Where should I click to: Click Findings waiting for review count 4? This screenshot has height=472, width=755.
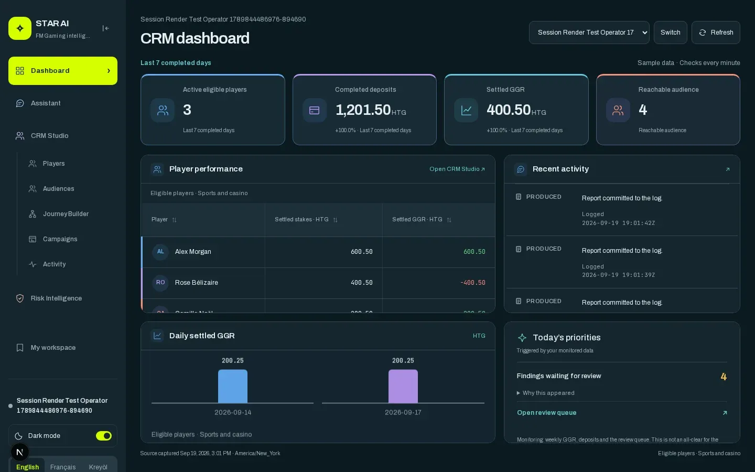point(724,377)
